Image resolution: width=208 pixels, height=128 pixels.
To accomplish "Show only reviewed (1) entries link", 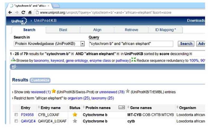I will pyautogui.click(x=41, y=92).
